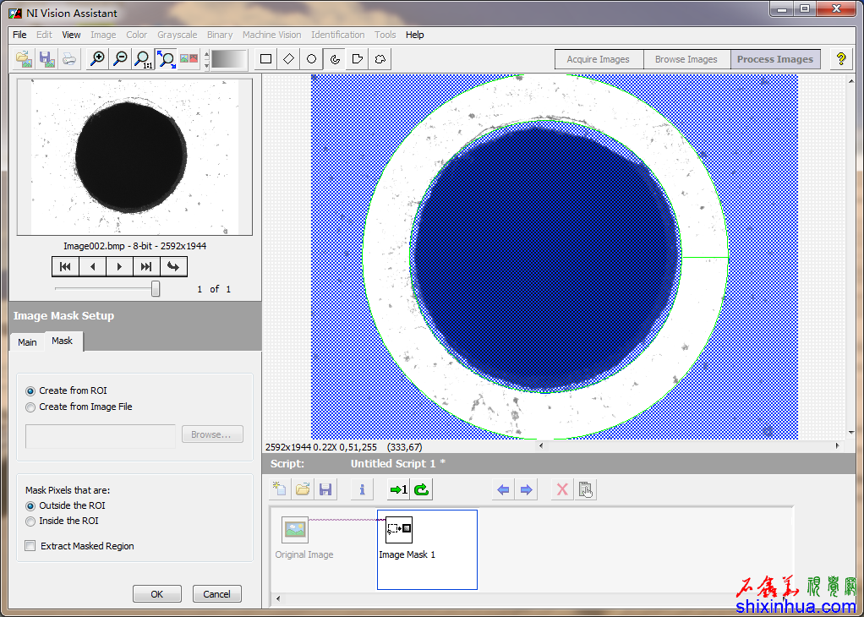The image size is (864, 617).
Task: Choose the Rectangle ROI tool
Action: click(266, 59)
